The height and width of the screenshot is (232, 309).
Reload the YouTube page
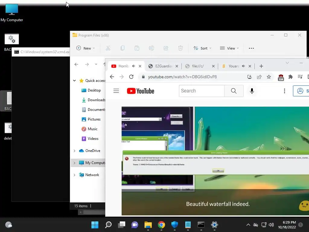point(131,77)
